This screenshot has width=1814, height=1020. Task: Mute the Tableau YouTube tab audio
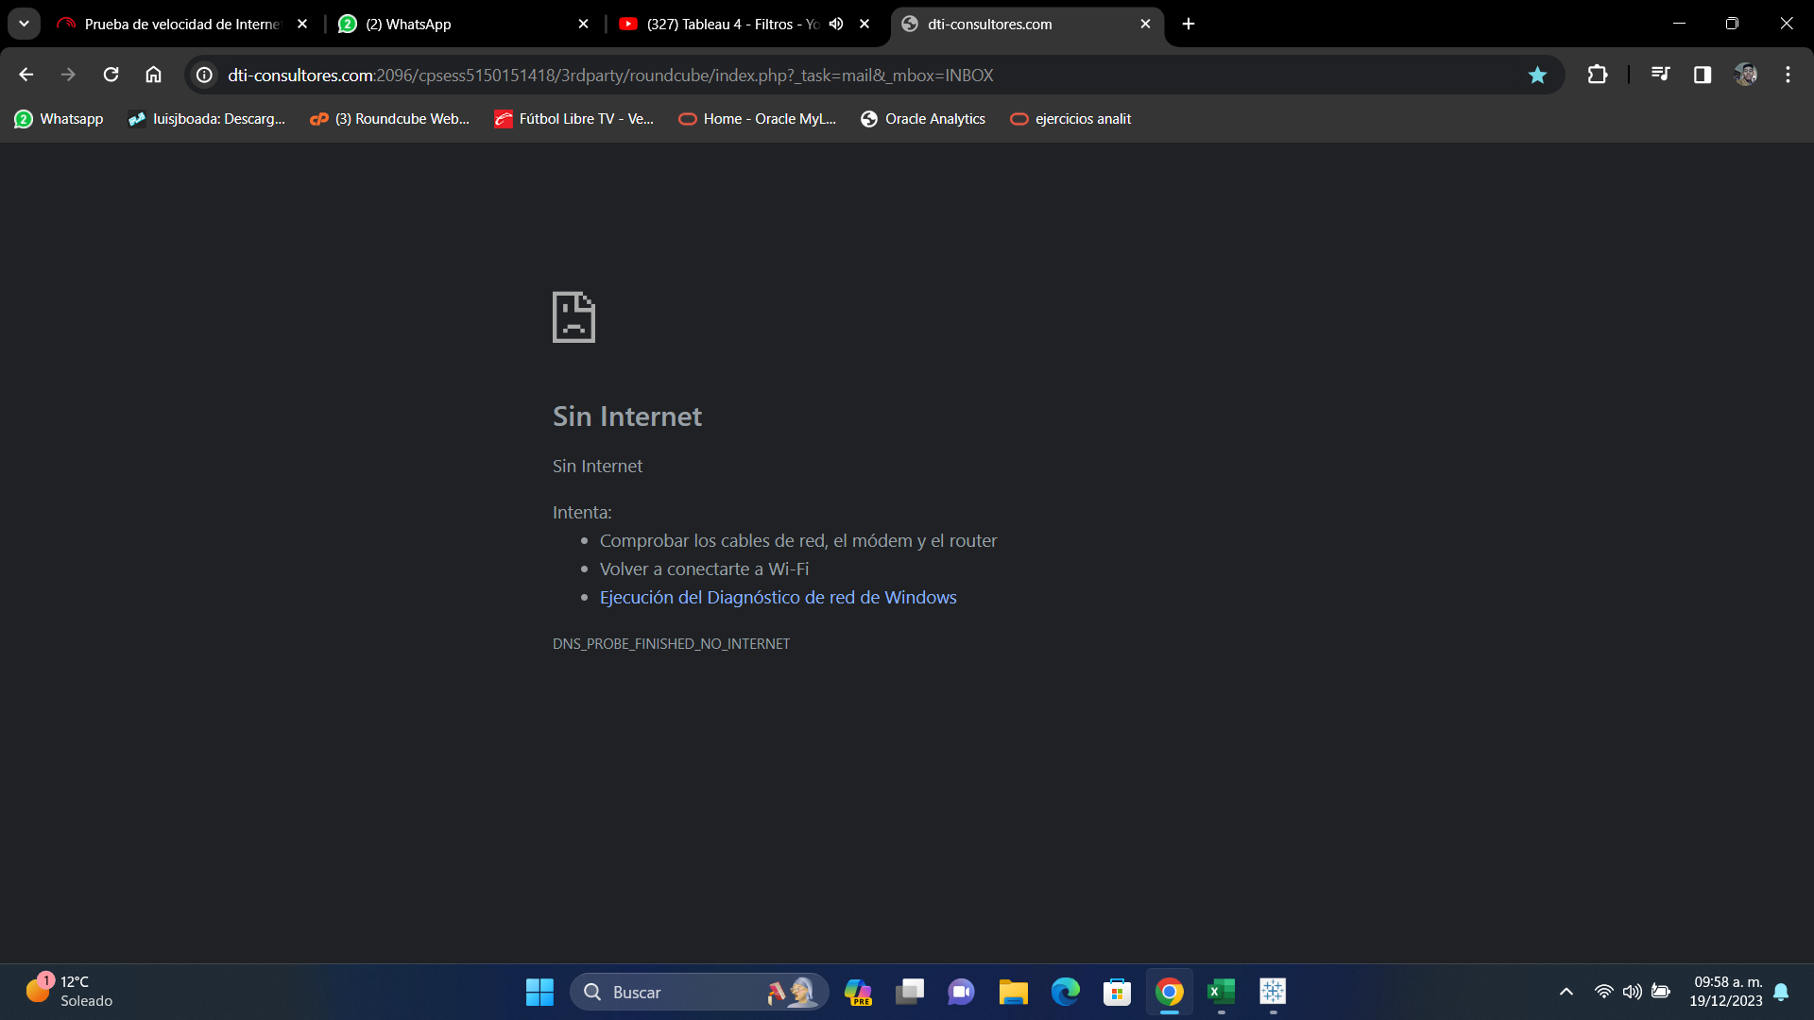pos(836,24)
